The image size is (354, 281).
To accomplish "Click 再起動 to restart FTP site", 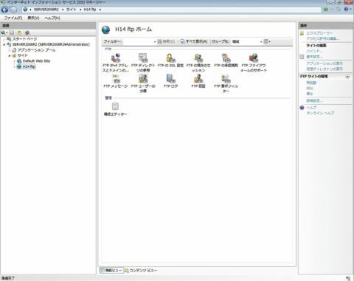I will 311,83.
